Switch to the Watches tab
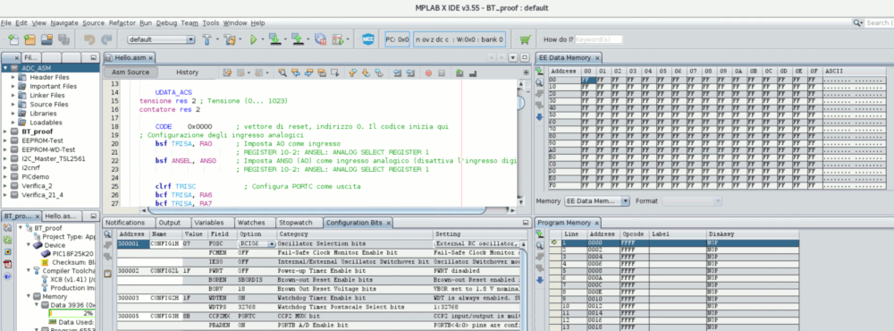Screen dimensions: 894x331 (x=251, y=223)
